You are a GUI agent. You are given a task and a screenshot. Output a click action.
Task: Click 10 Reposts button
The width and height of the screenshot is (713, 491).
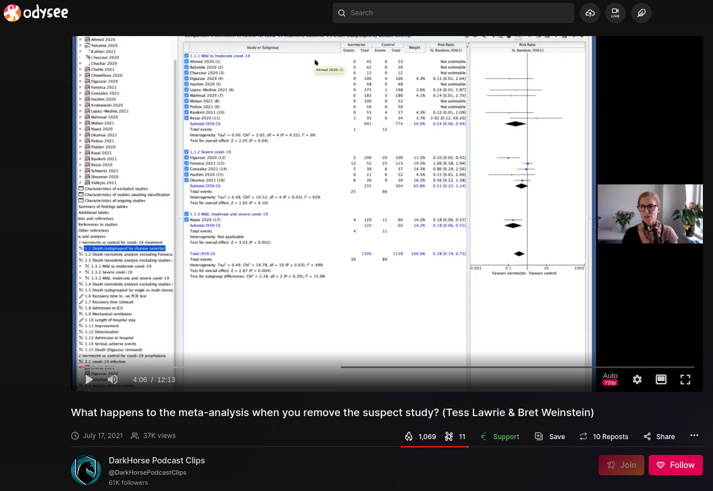604,436
